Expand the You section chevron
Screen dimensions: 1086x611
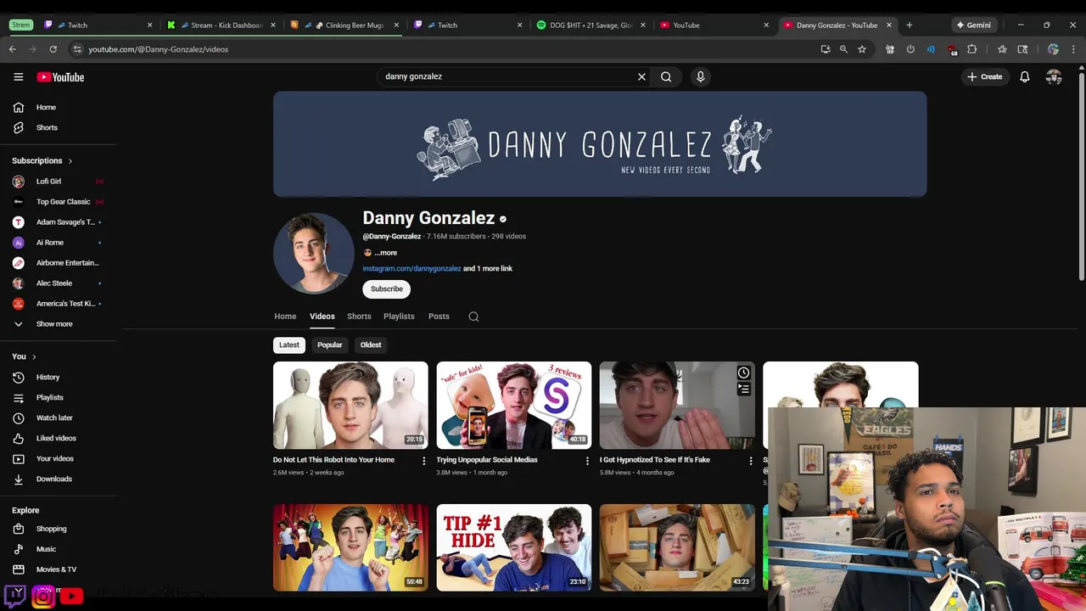click(x=34, y=356)
